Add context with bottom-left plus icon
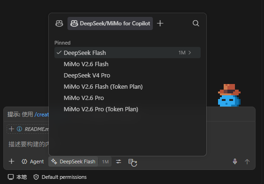This screenshot has height=184, width=264. 11,161
